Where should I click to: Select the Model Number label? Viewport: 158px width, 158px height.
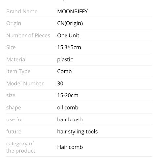[25, 84]
